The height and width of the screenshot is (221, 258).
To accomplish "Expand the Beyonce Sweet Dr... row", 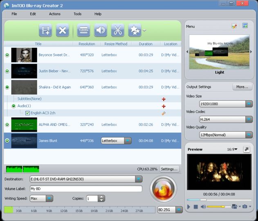I will (7, 55).
